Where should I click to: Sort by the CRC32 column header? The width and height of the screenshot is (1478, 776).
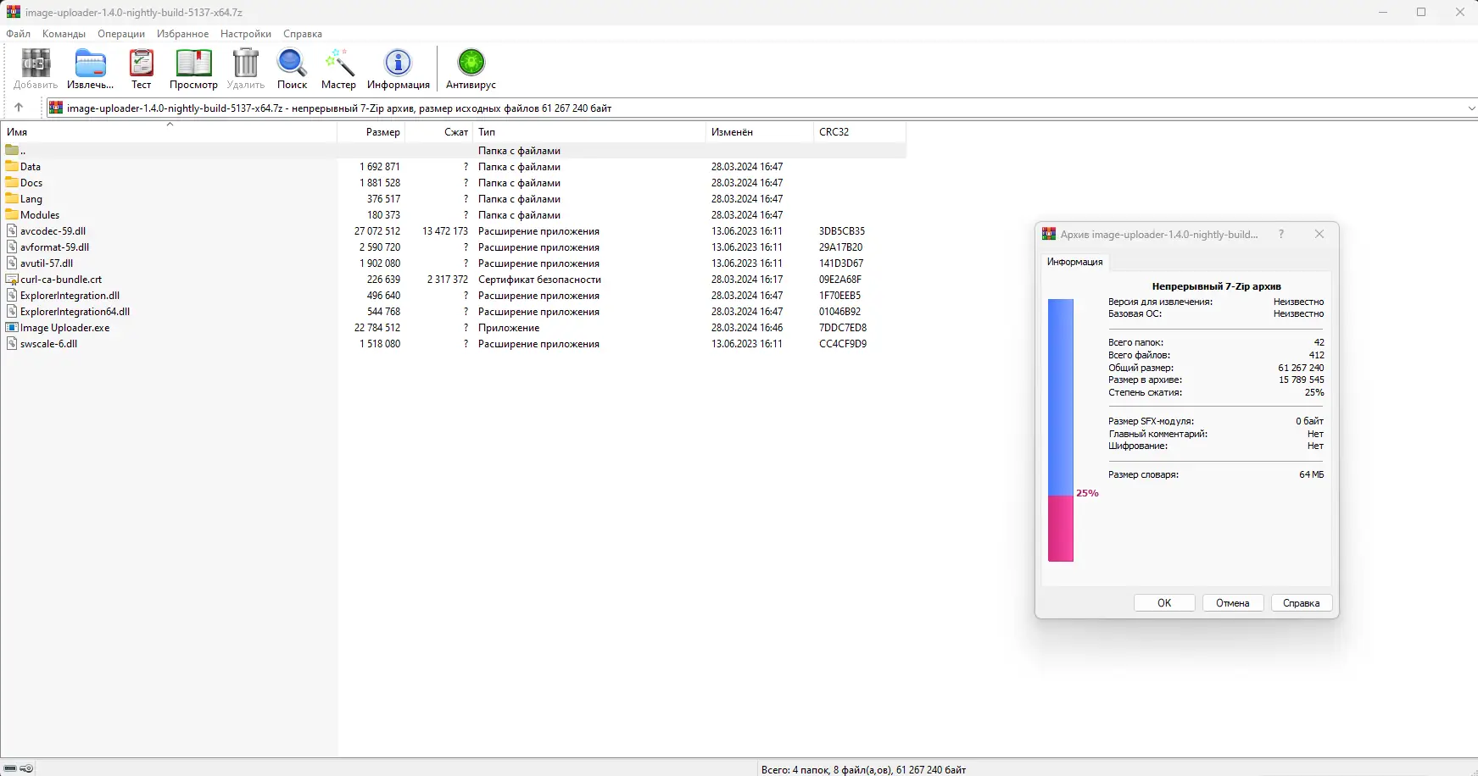point(860,132)
